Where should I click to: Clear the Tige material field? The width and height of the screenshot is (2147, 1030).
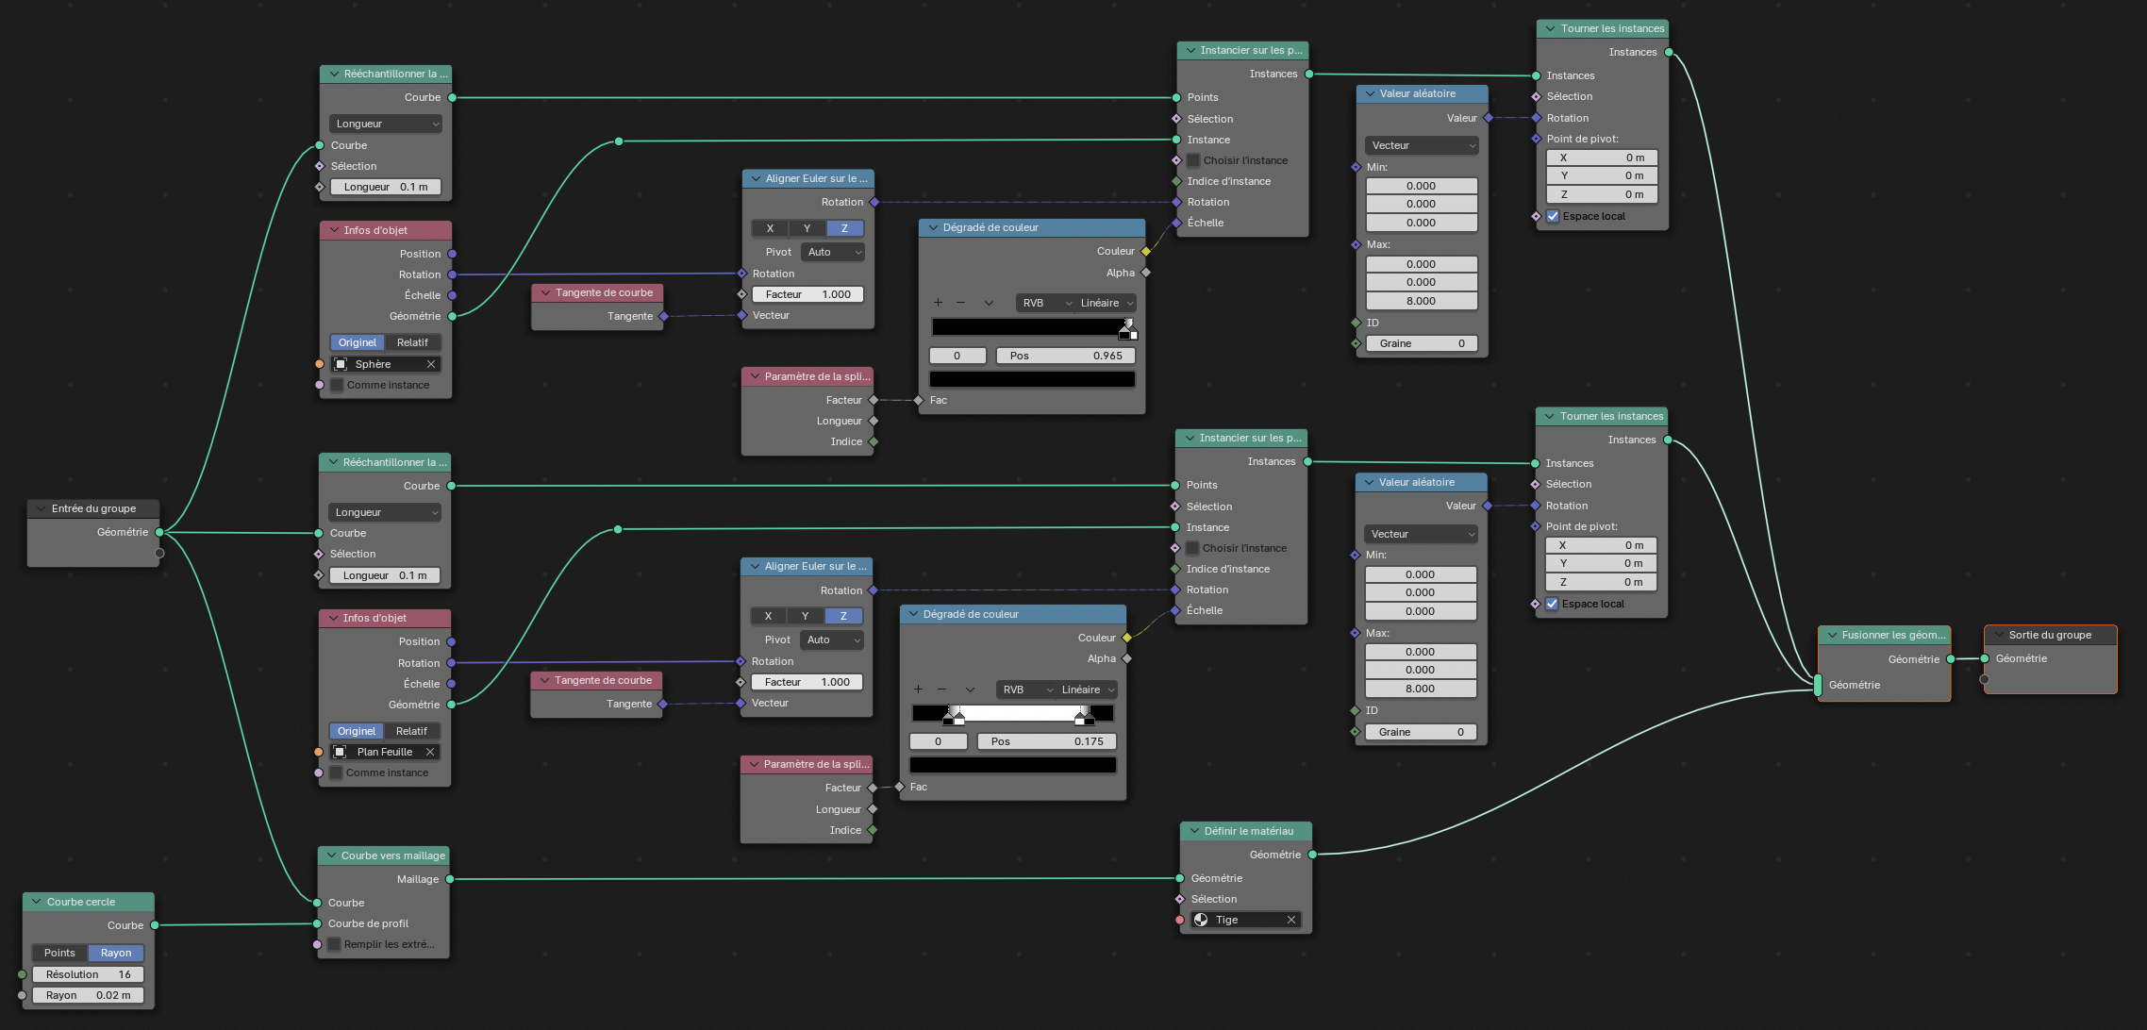click(1291, 920)
